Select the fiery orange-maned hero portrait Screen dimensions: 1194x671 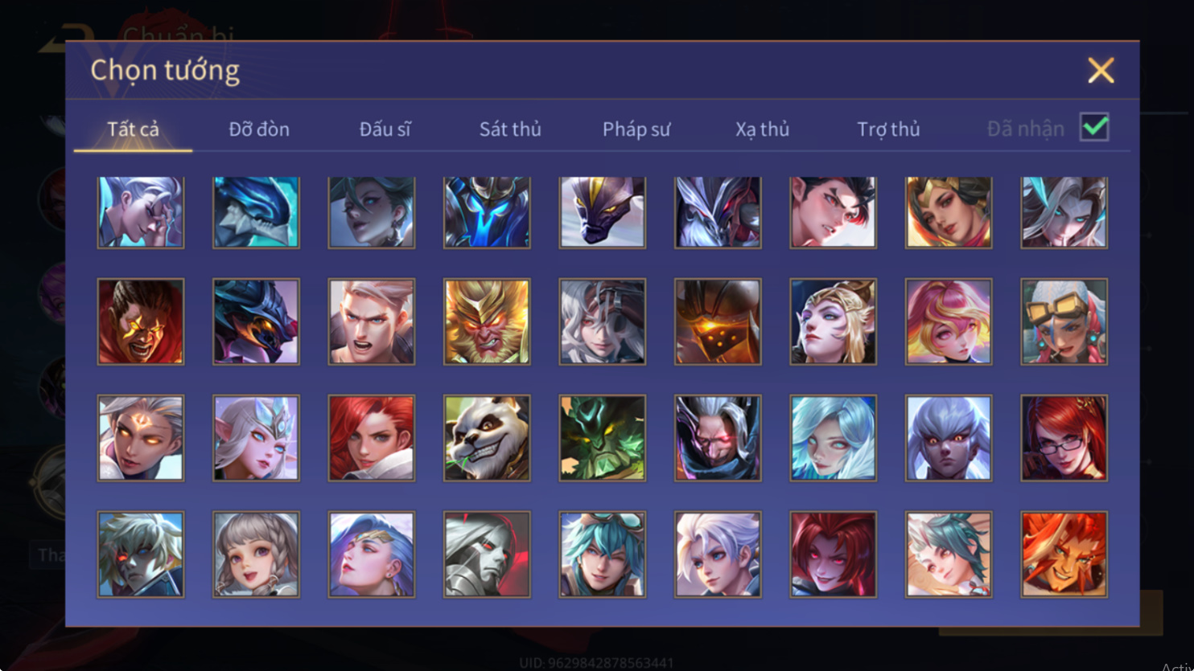pos(1064,554)
